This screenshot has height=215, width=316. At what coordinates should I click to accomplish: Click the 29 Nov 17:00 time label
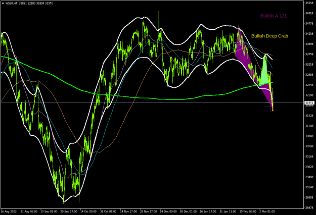[148, 211]
